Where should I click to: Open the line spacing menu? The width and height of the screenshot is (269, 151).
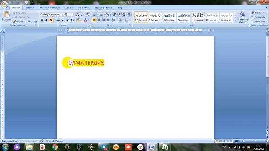pos(114,20)
